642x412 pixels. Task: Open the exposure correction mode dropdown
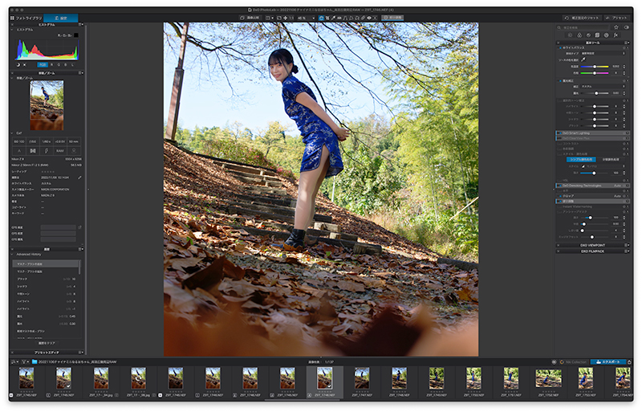tap(603, 87)
